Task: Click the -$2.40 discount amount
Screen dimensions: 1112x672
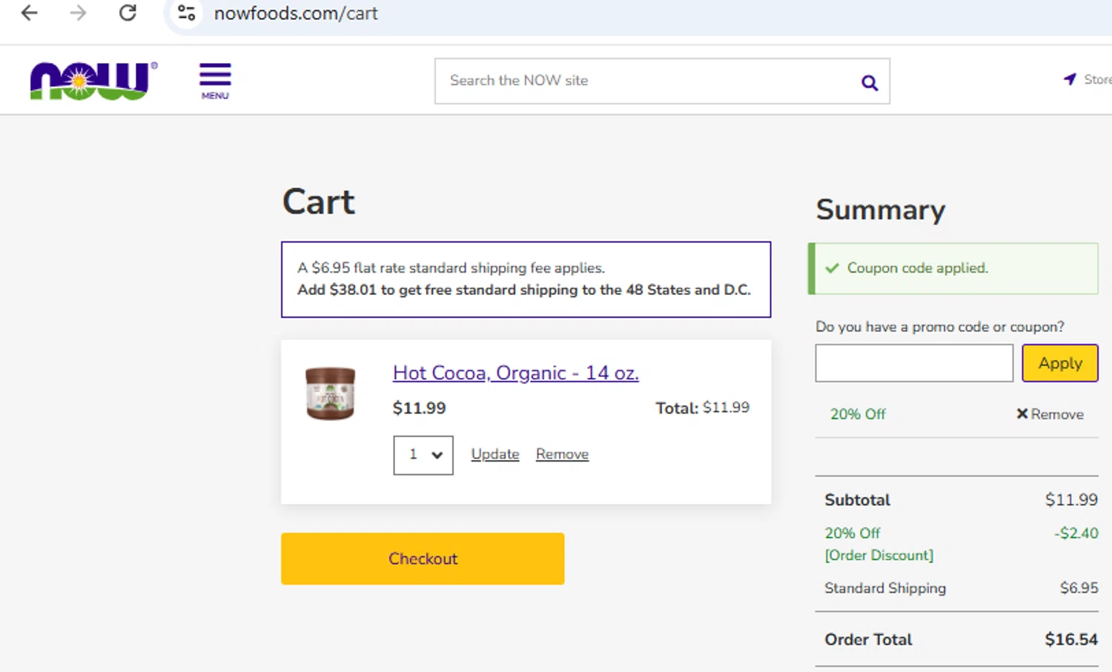Action: pyautogui.click(x=1076, y=533)
